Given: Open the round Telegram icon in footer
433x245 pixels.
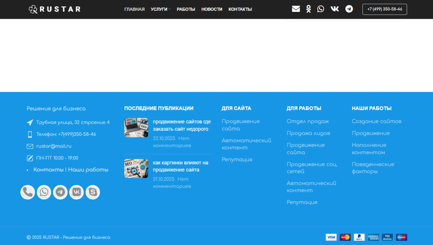Looking at the screenshot, I should pos(60,192).
